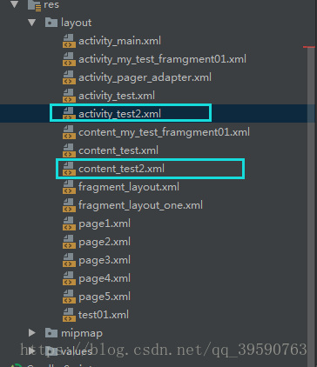Select activity_my_test_framgment01.xml file name

[162, 59]
